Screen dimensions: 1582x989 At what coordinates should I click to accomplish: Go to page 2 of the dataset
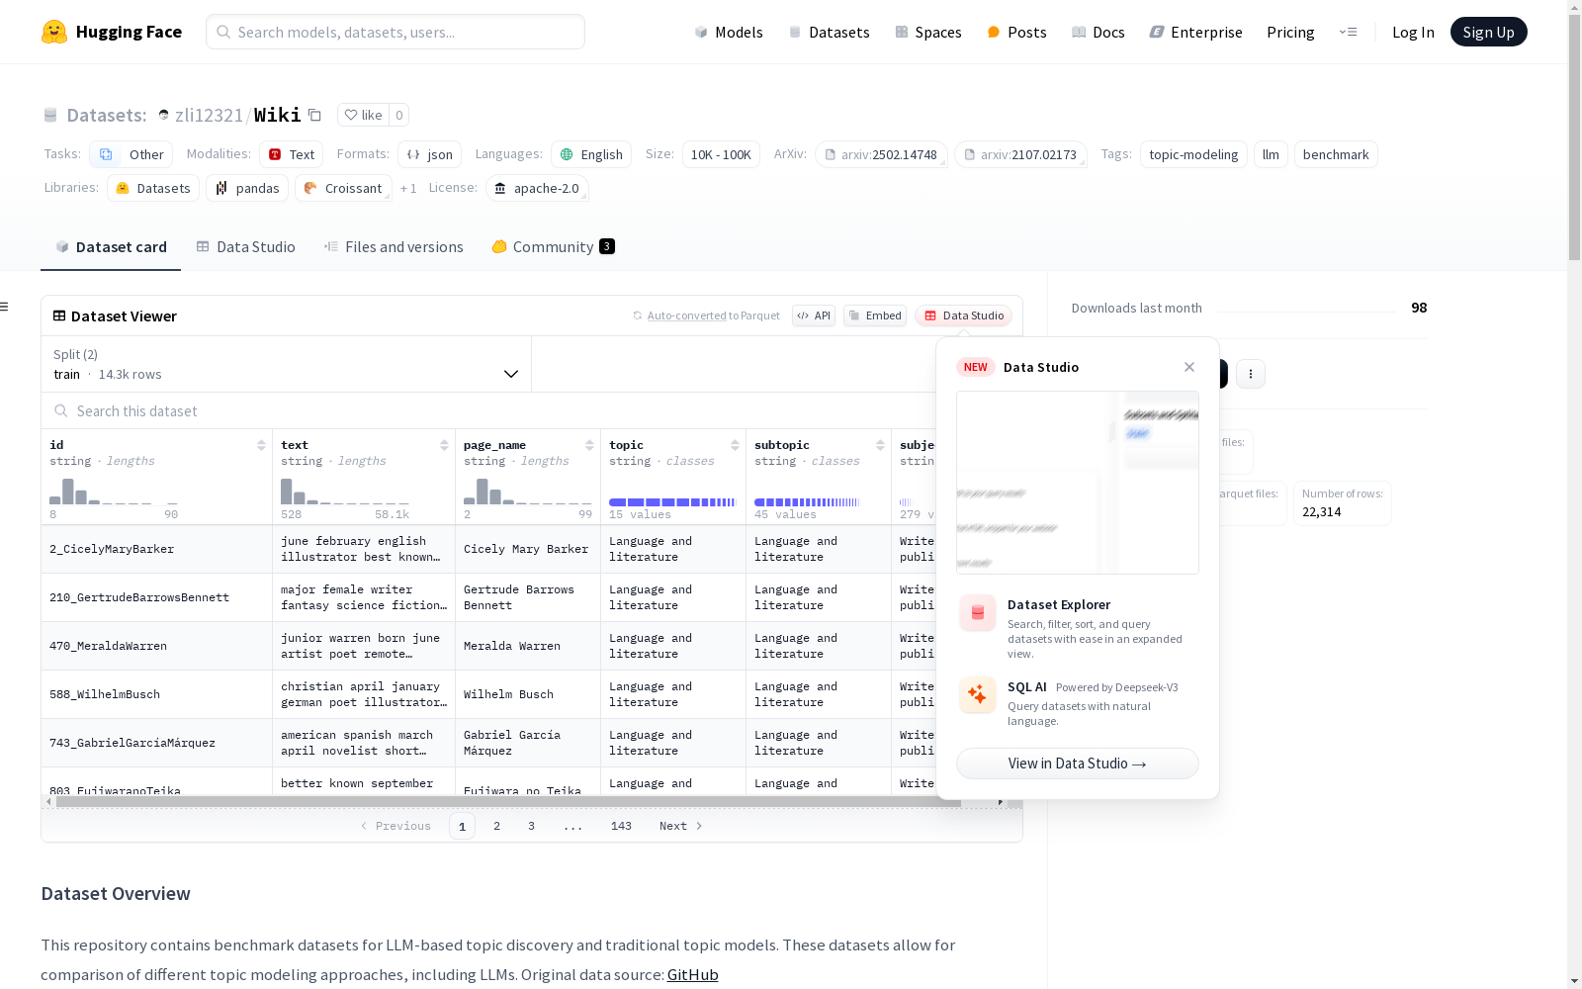pos(496,826)
